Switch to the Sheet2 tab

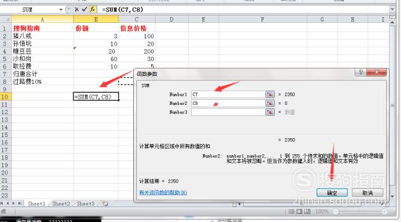[61, 204]
